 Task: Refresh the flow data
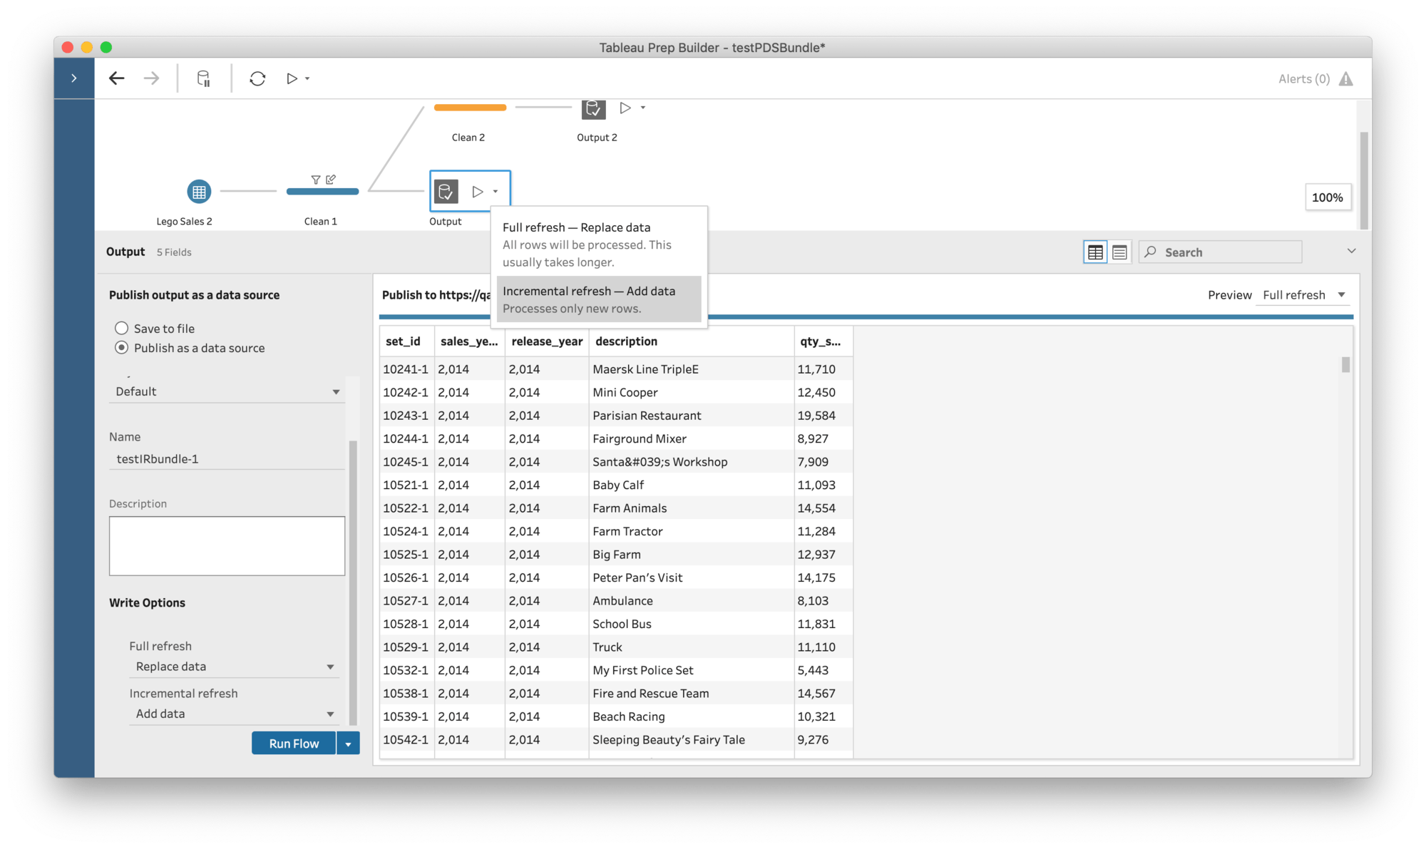point(257,78)
